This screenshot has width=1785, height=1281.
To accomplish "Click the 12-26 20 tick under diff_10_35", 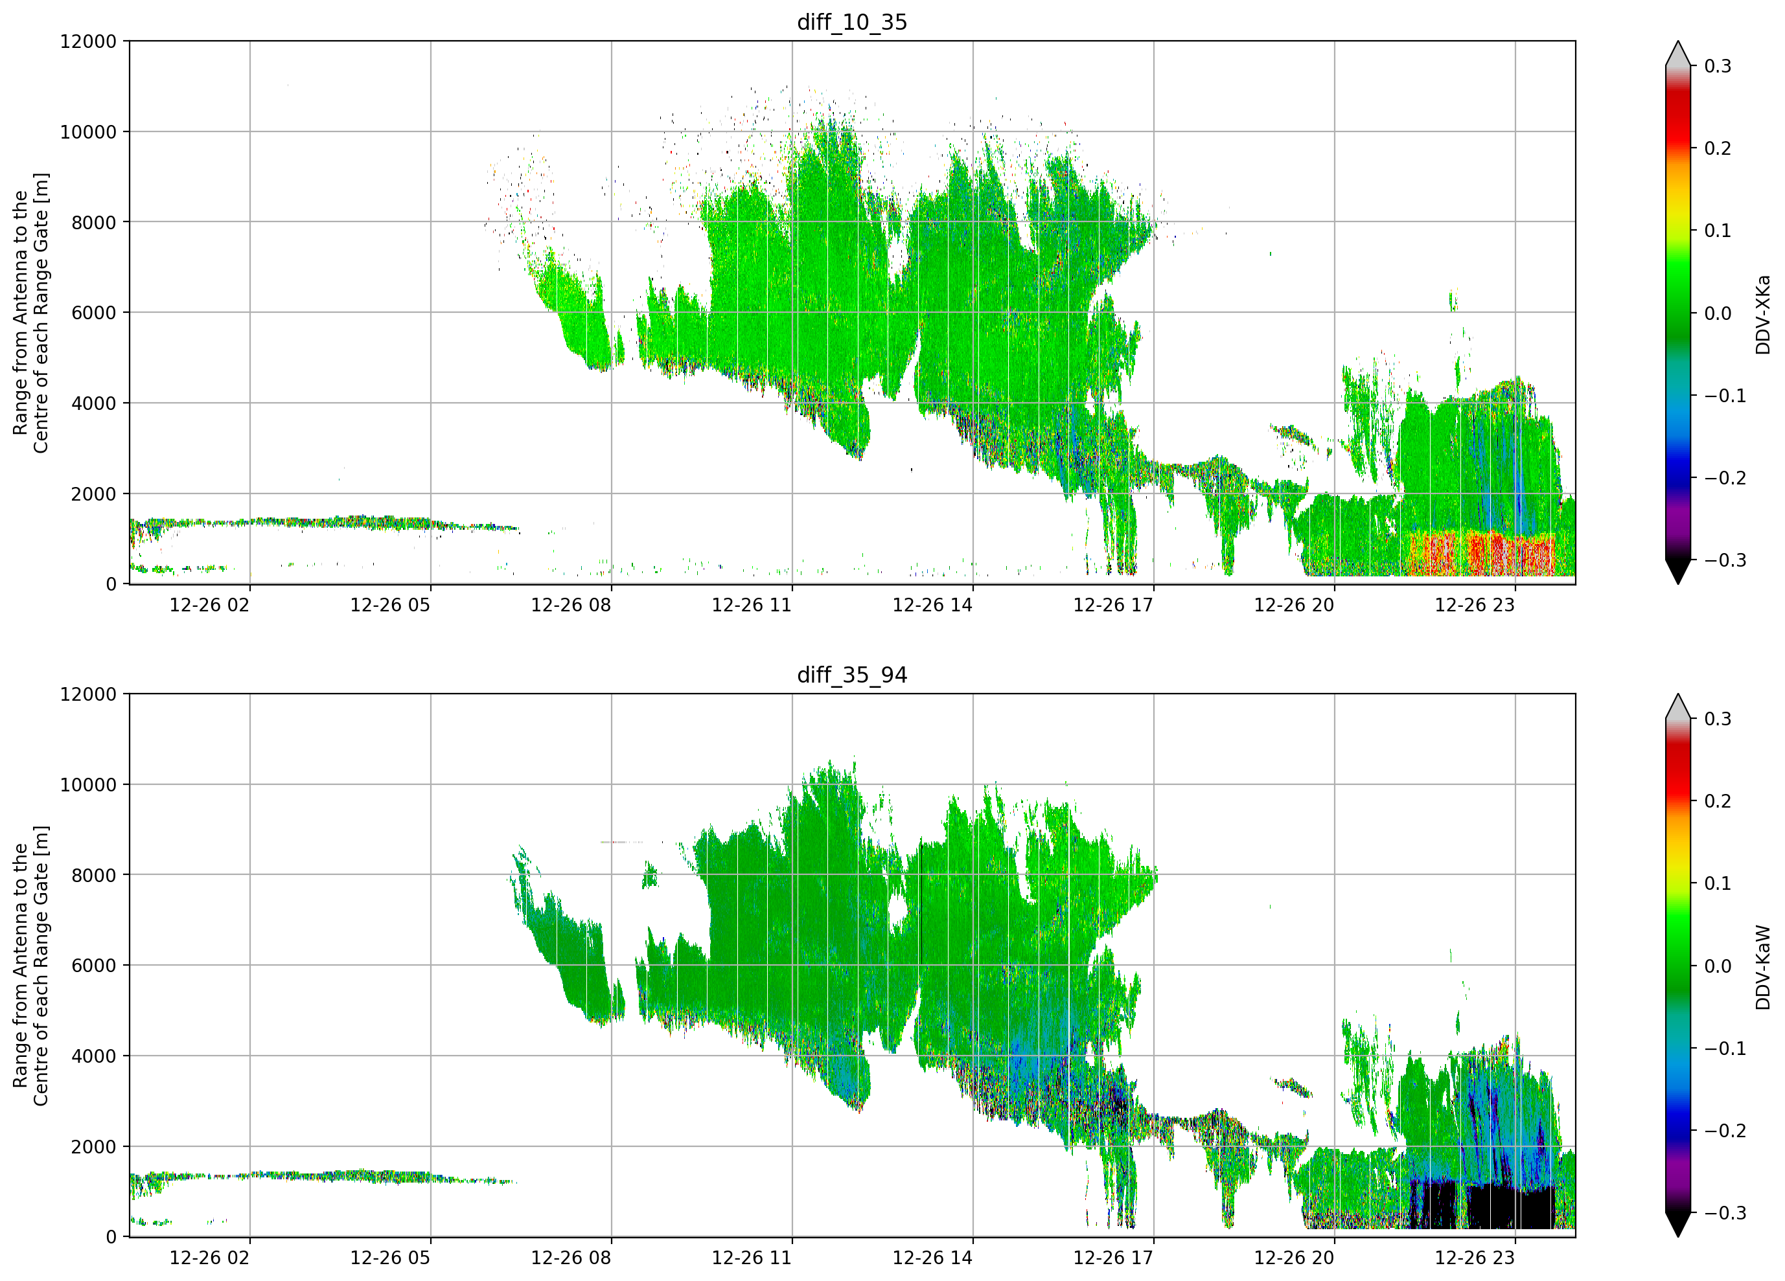I will coord(1294,605).
